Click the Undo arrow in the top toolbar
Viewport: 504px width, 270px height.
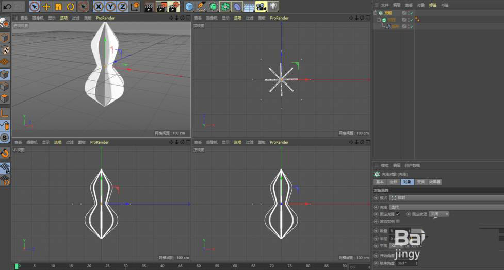pyautogui.click(x=7, y=7)
